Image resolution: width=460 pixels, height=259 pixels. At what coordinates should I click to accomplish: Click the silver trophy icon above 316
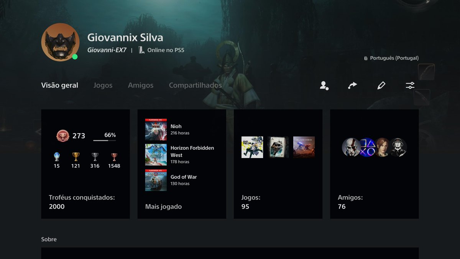click(95, 157)
